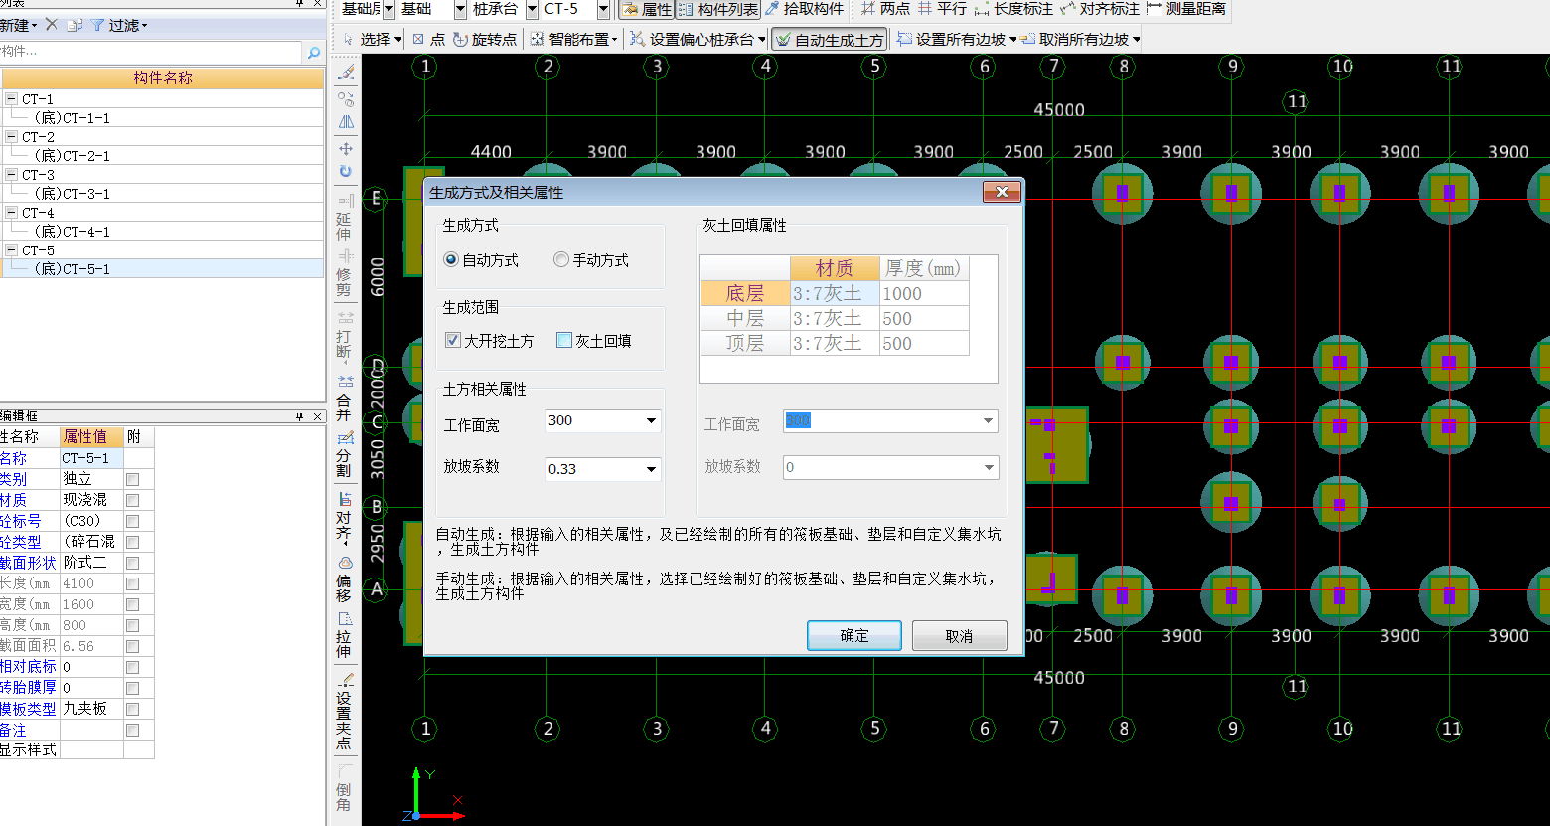Click the 点 (point) drawing tool
This screenshot has height=826, width=1550.
pyautogui.click(x=428, y=39)
